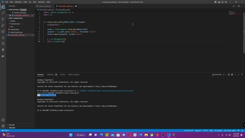Open the launch profile dropdown beside new terminal
Screen dimensions: 245x138
[x=226, y=75]
